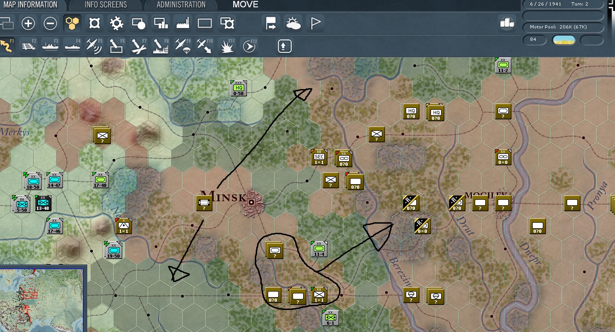The image size is (615, 332).
Task: Open the 3D bar chart icon
Action: click(507, 23)
